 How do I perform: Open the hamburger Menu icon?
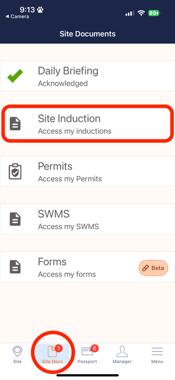(x=157, y=351)
